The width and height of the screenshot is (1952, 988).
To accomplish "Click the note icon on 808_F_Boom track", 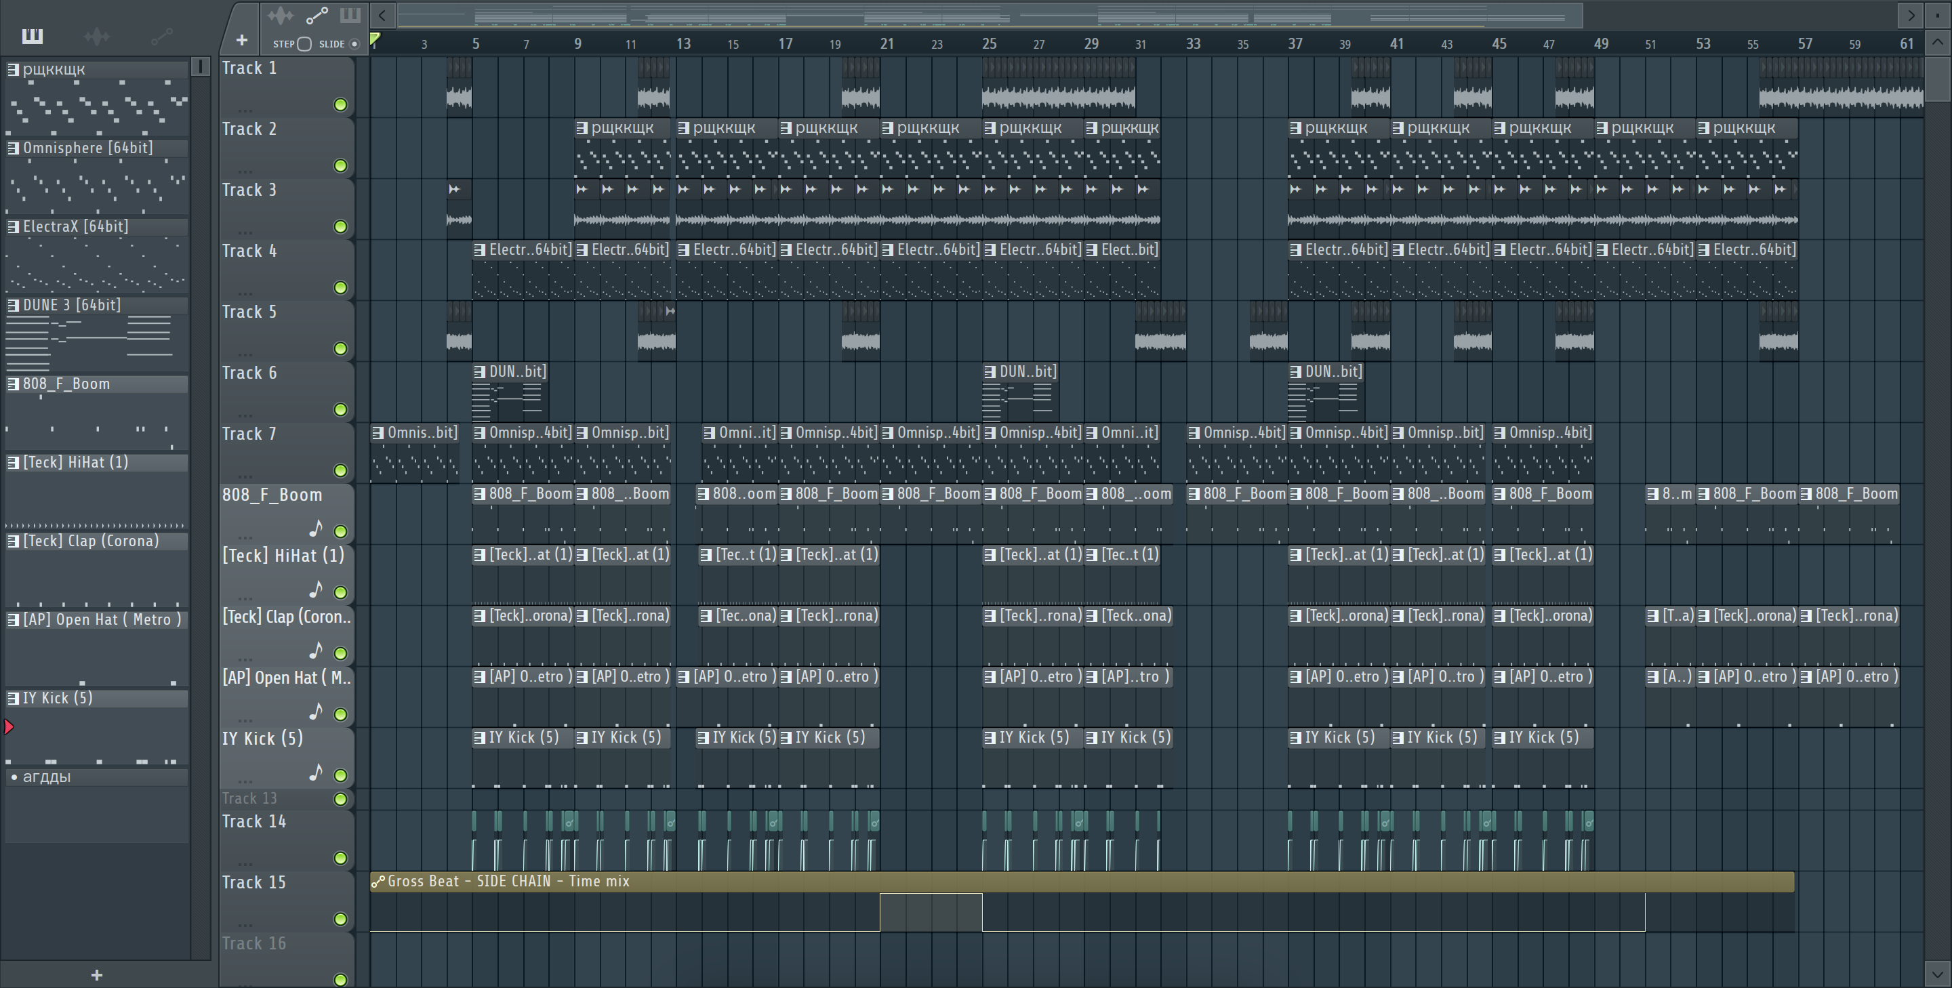I will (x=316, y=527).
